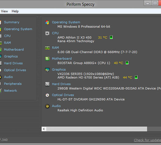Viewport: 161px width, 145px height.
Task: Click the CPU temperature green indicator icon
Action: [111, 37]
